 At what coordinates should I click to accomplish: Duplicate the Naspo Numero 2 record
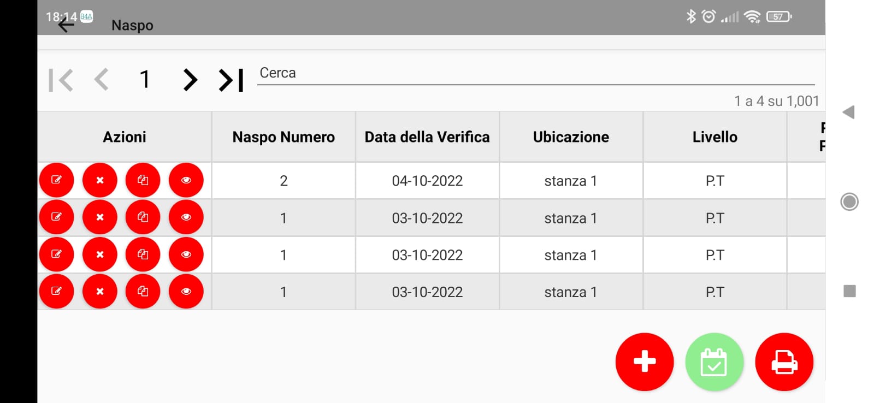[x=143, y=180]
